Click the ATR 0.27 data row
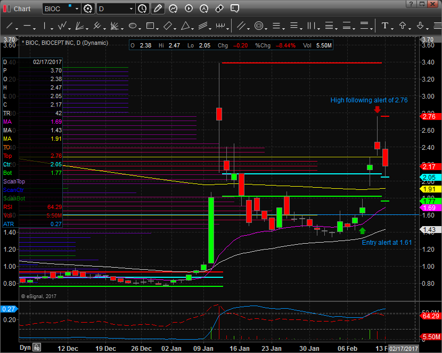Image resolution: width=442 pixels, height=353 pixels. [32, 224]
